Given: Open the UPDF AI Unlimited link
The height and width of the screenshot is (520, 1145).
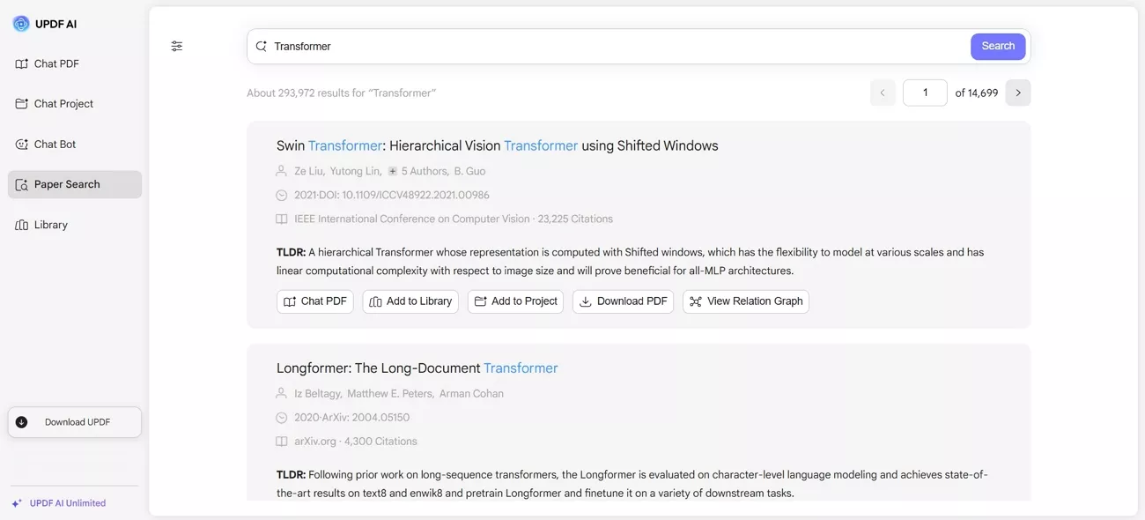Looking at the screenshot, I should [67, 502].
